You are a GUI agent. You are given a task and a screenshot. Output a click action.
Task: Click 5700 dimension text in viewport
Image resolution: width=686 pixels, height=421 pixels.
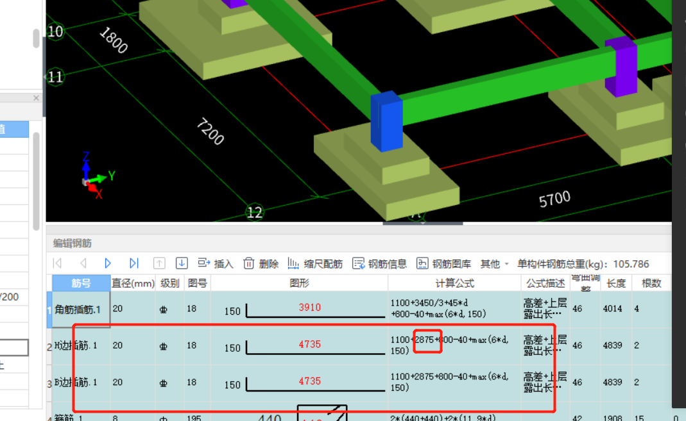[x=554, y=199]
